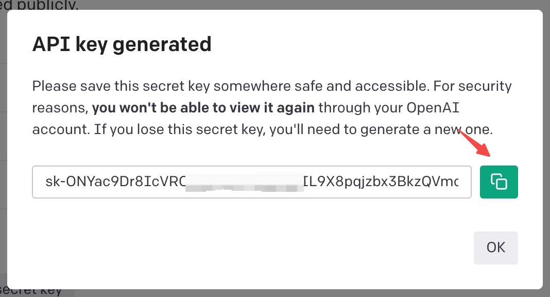Image resolution: width=550 pixels, height=297 pixels.
Task: Click the word "OpenAI" in the description
Action: (433, 108)
